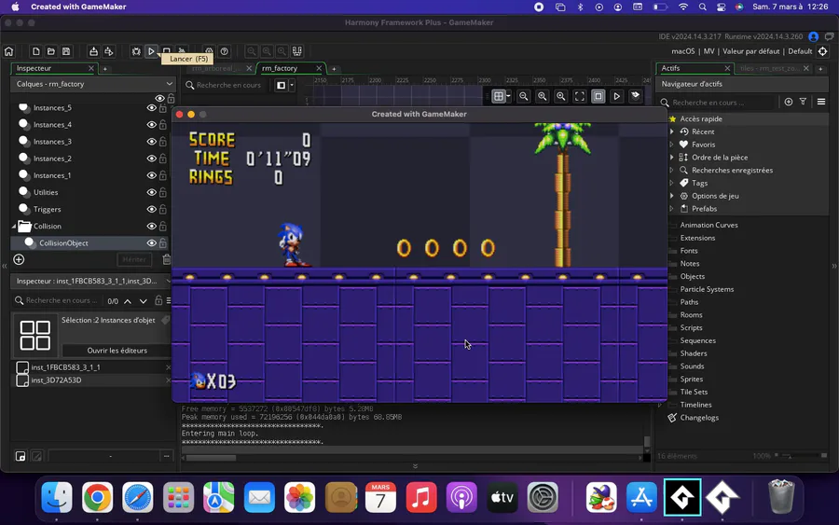Switch to the rm_arboreal tab
Viewport: 839px width, 525px height.
coord(216,68)
